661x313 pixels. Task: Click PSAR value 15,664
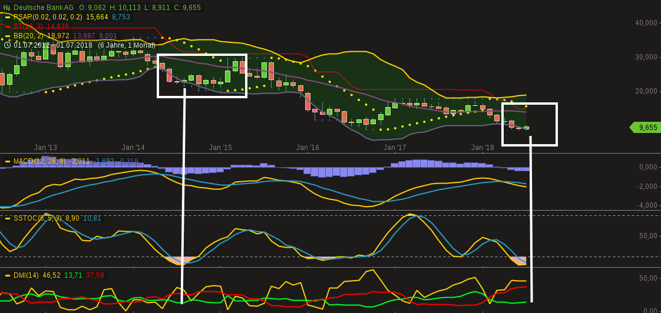[x=97, y=17]
